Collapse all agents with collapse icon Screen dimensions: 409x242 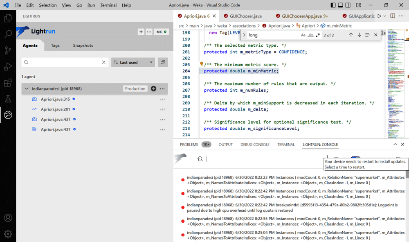pos(163,62)
